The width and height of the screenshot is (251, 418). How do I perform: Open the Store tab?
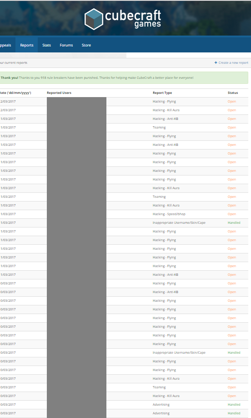pyautogui.click(x=86, y=45)
